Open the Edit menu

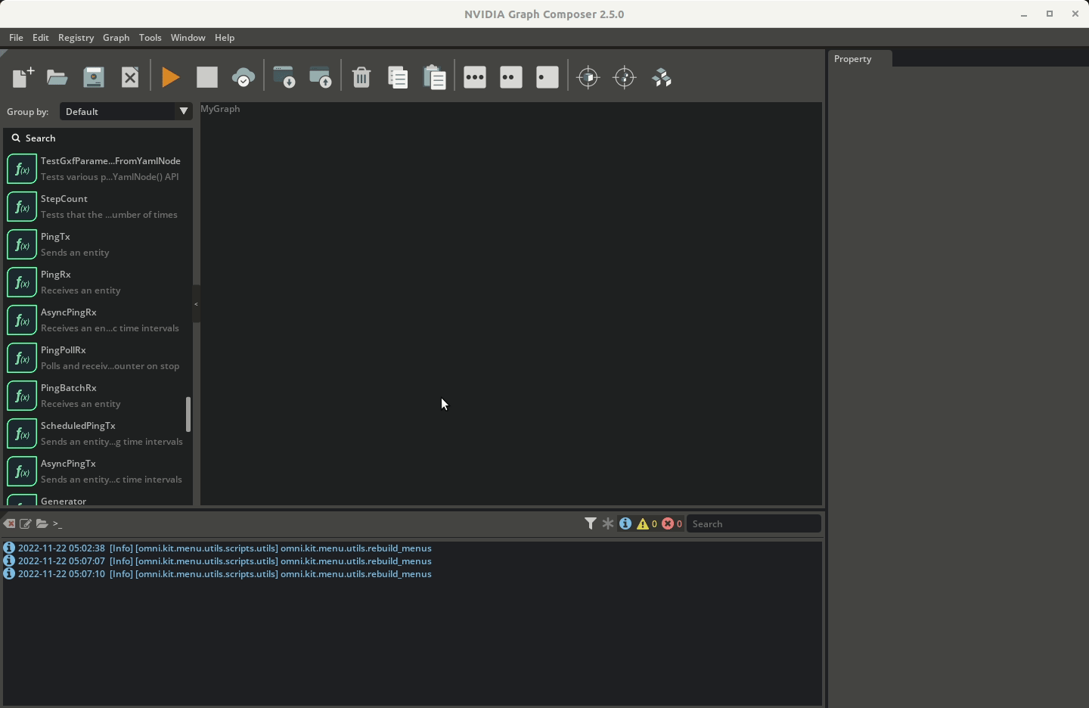click(41, 38)
